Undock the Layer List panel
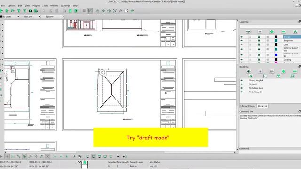This screenshot has width=301, height=169. [299, 22]
